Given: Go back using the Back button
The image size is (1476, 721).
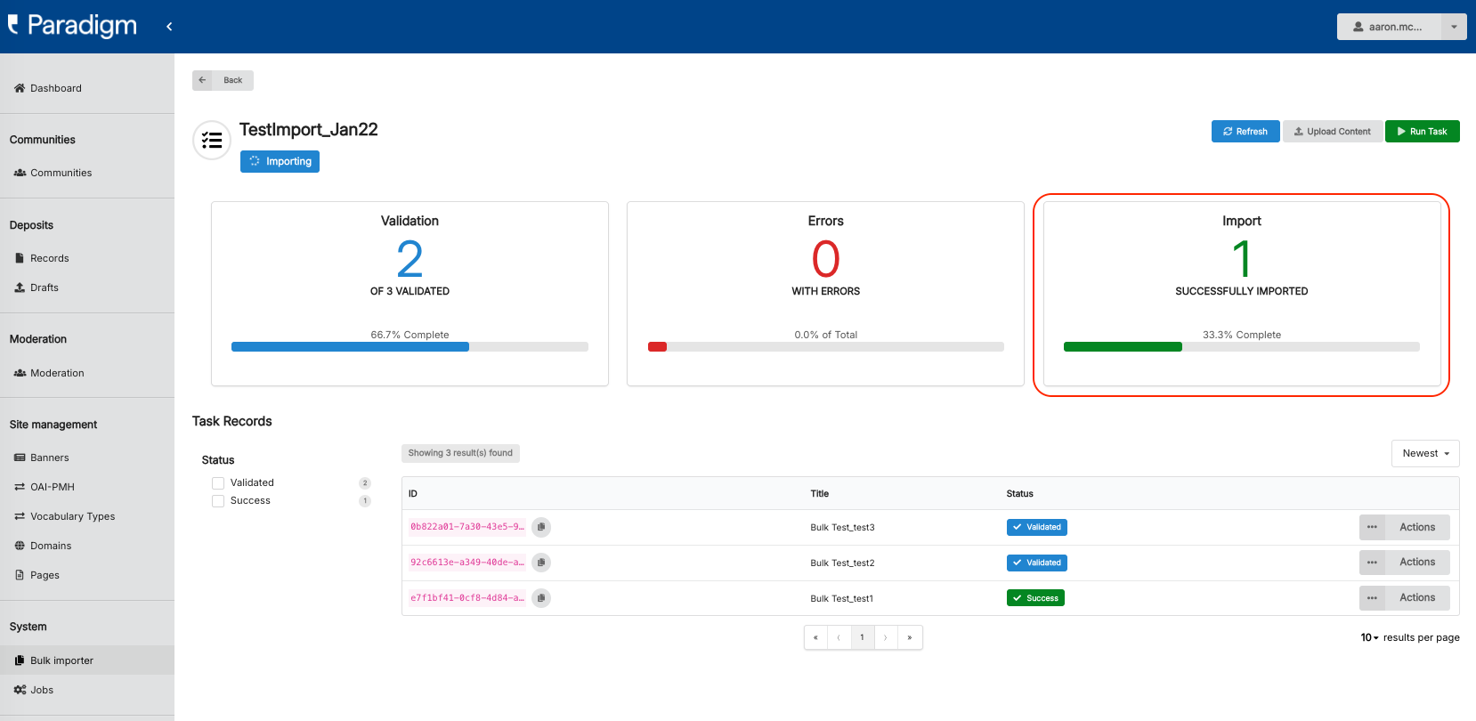Looking at the screenshot, I should pyautogui.click(x=223, y=80).
